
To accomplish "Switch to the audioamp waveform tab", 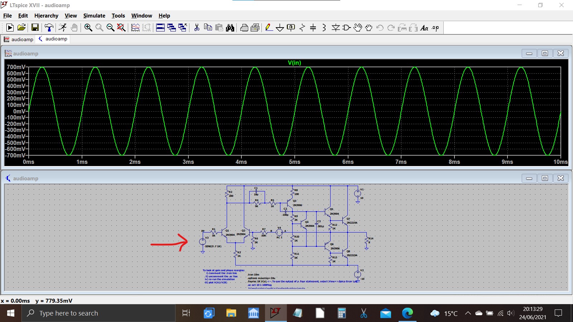I will [19, 39].
